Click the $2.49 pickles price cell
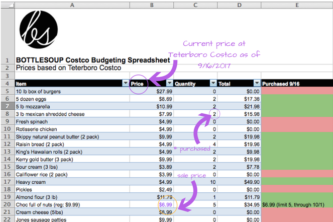The width and height of the screenshot is (333, 222). click(x=152, y=189)
